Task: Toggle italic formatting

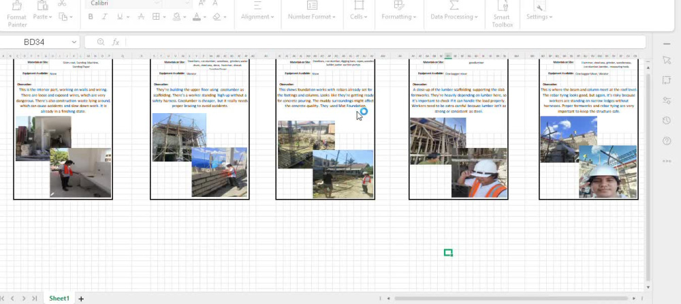Action: click(104, 16)
